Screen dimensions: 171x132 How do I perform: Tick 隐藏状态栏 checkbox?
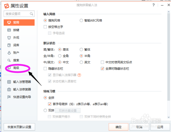pyautogui.click(x=45, y=69)
